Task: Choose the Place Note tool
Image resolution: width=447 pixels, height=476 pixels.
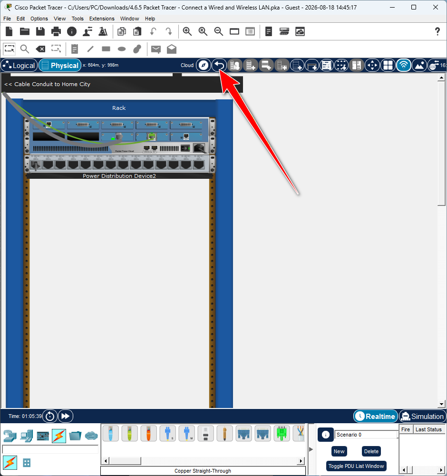Action: click(74, 49)
